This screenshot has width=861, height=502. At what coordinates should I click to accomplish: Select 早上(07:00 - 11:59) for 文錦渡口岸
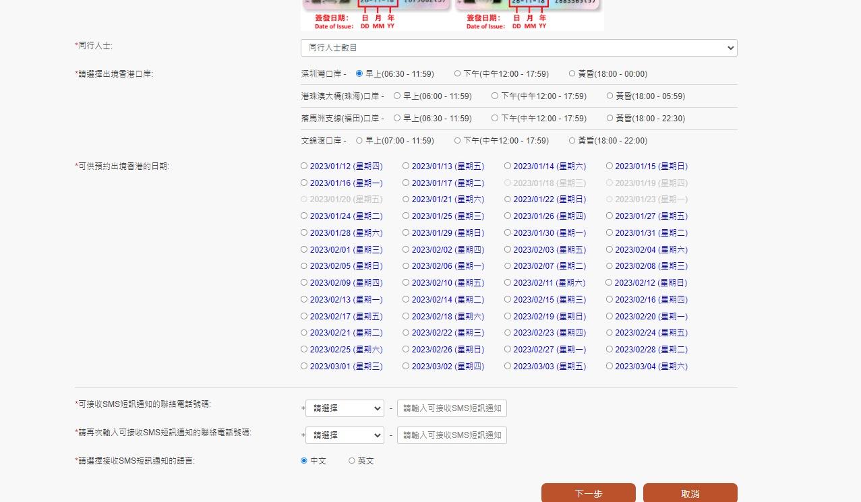(359, 140)
